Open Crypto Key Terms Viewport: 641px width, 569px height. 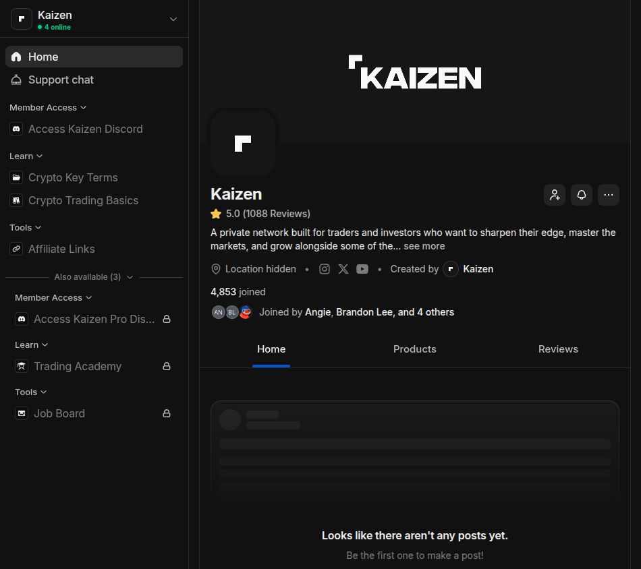[x=94, y=178]
